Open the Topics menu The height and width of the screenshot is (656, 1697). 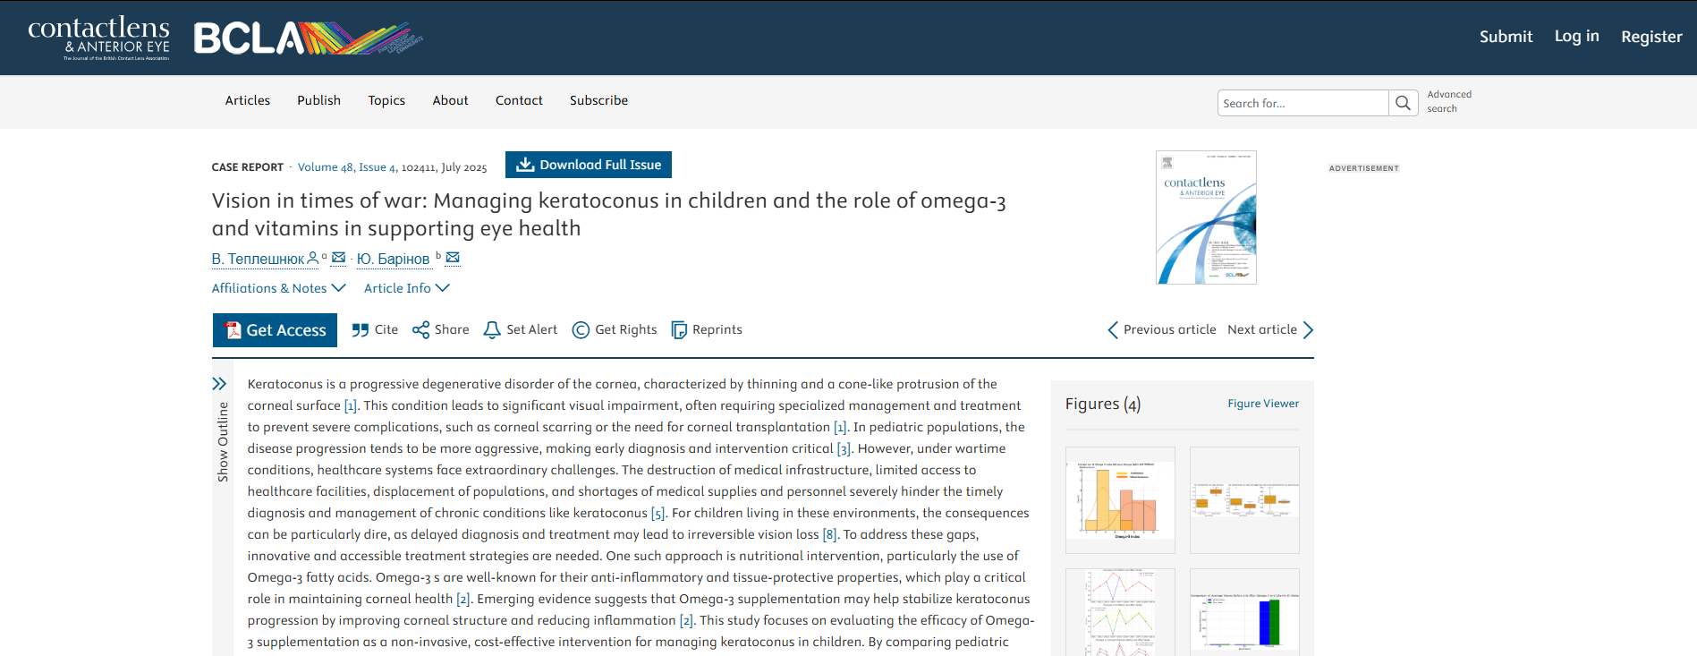(386, 100)
